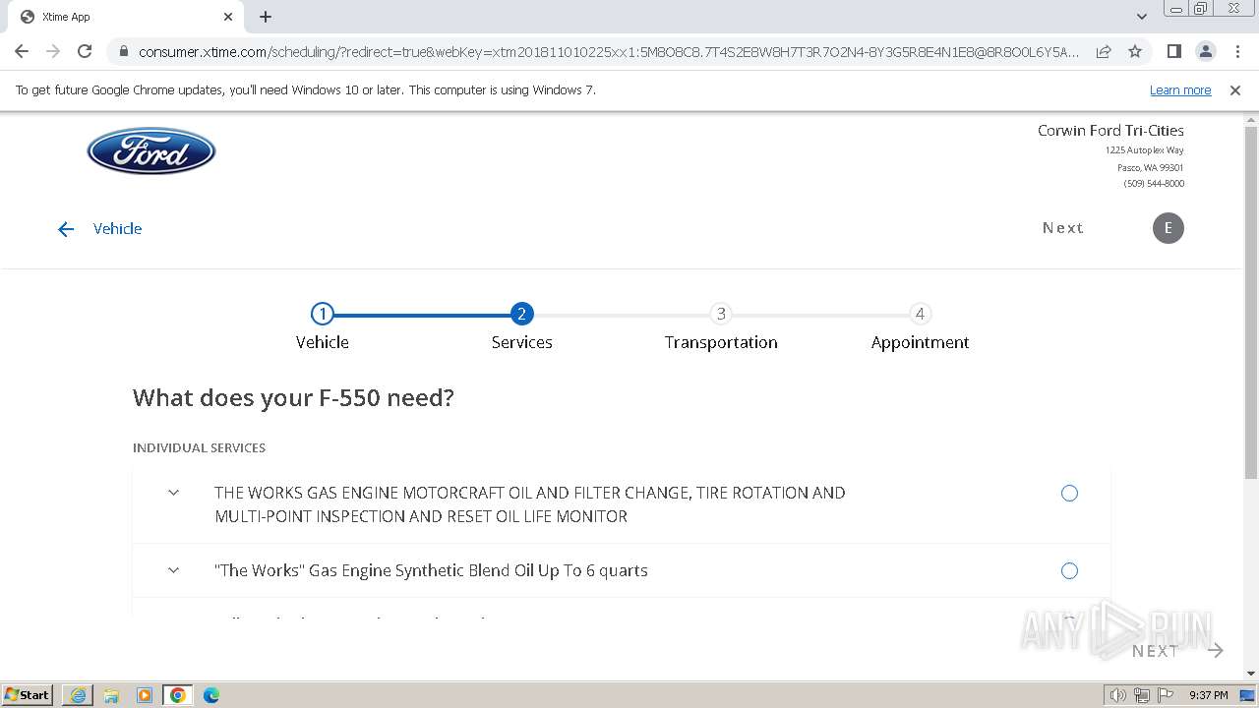Open Chrome profile icon

pos(1205,51)
